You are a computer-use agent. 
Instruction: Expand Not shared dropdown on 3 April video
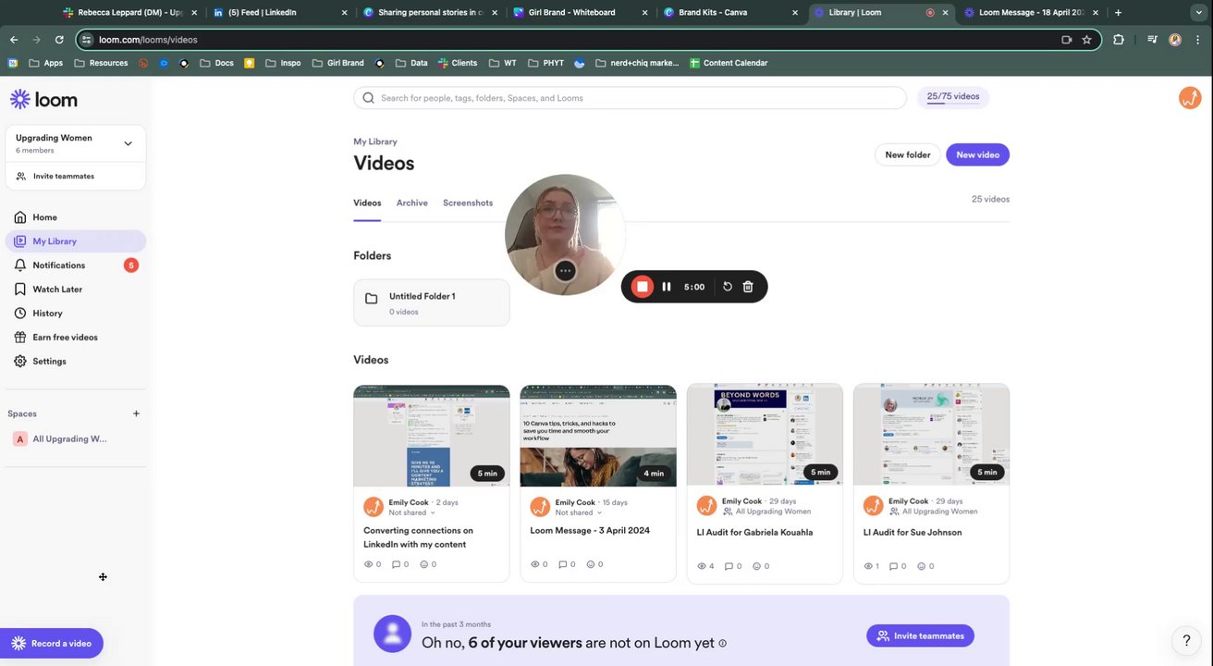pyautogui.click(x=578, y=512)
